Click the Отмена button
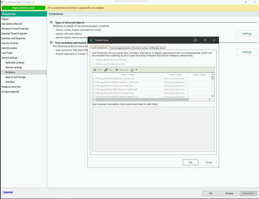The image size is (259, 199). click(x=229, y=193)
